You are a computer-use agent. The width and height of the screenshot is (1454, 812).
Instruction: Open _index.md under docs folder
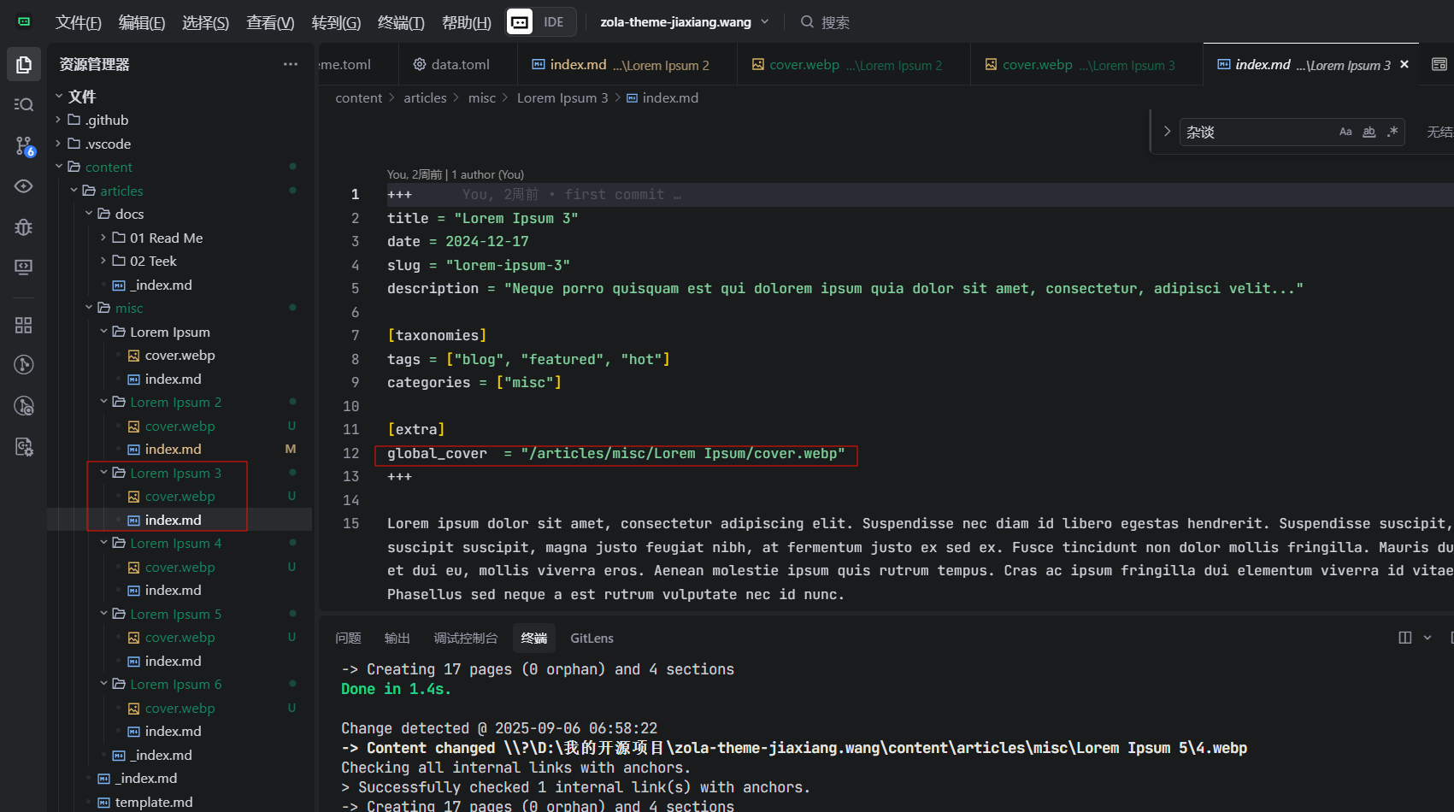click(161, 285)
